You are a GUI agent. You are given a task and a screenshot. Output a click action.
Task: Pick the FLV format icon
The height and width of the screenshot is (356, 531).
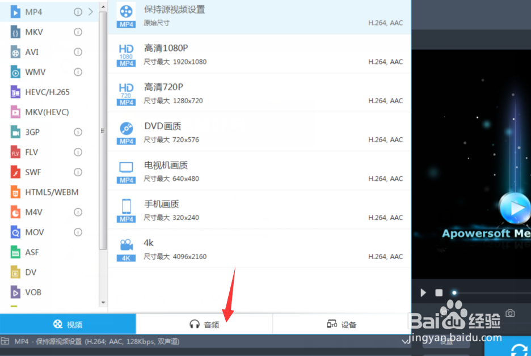(14, 152)
